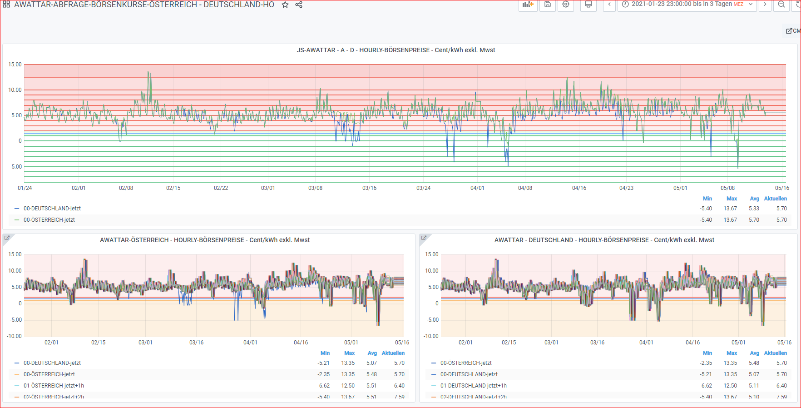Viewport: 801px width, 408px height.
Task: Open dashboard settings gear
Action: [566, 5]
